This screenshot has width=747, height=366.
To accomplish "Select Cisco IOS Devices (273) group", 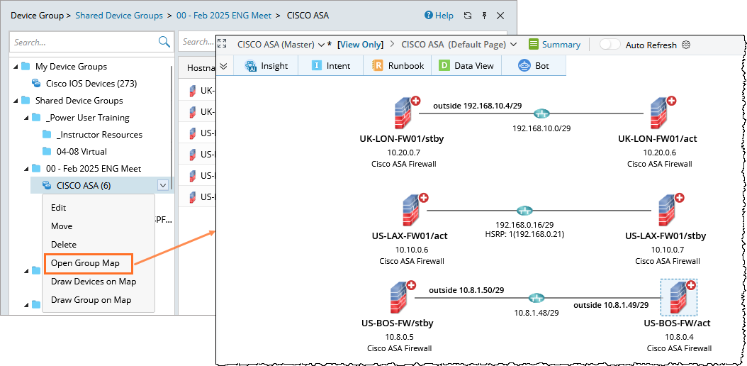I will pyautogui.click(x=91, y=84).
